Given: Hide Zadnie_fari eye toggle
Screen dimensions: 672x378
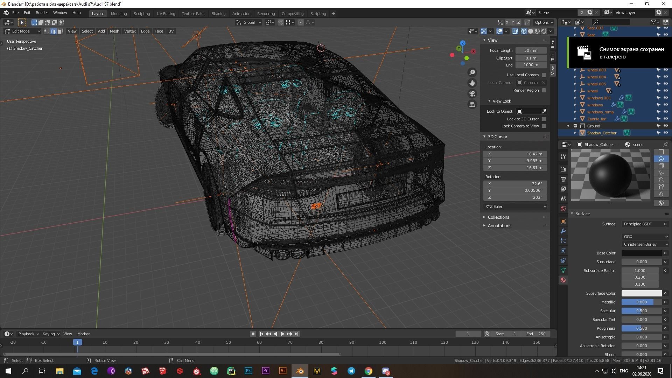Looking at the screenshot, I should click(x=666, y=119).
